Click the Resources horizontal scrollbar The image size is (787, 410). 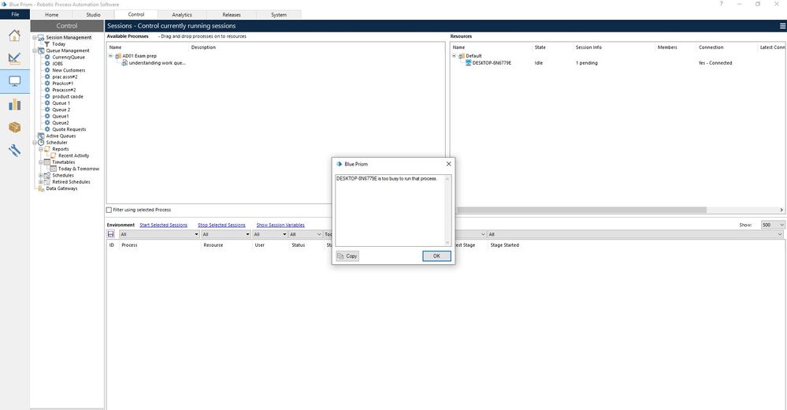tap(581, 210)
